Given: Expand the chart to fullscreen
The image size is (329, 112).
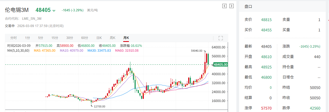Looking at the screenshot, I should (x=220, y=38).
